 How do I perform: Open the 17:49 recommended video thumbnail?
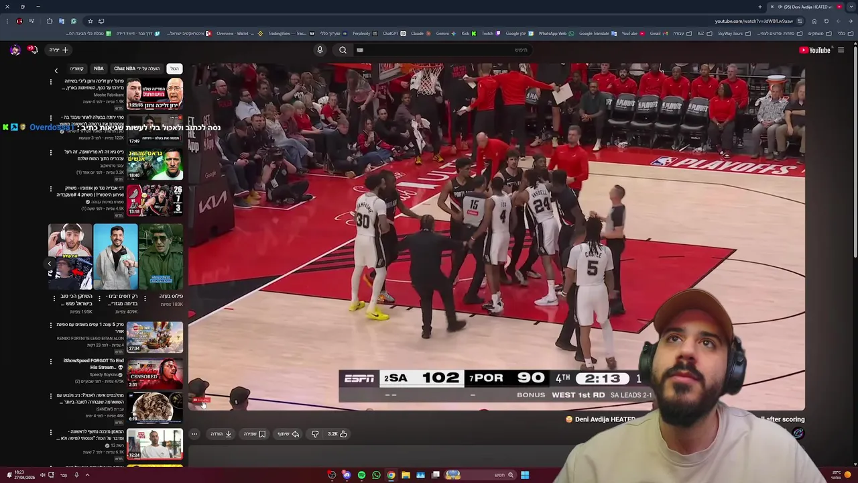[155, 129]
